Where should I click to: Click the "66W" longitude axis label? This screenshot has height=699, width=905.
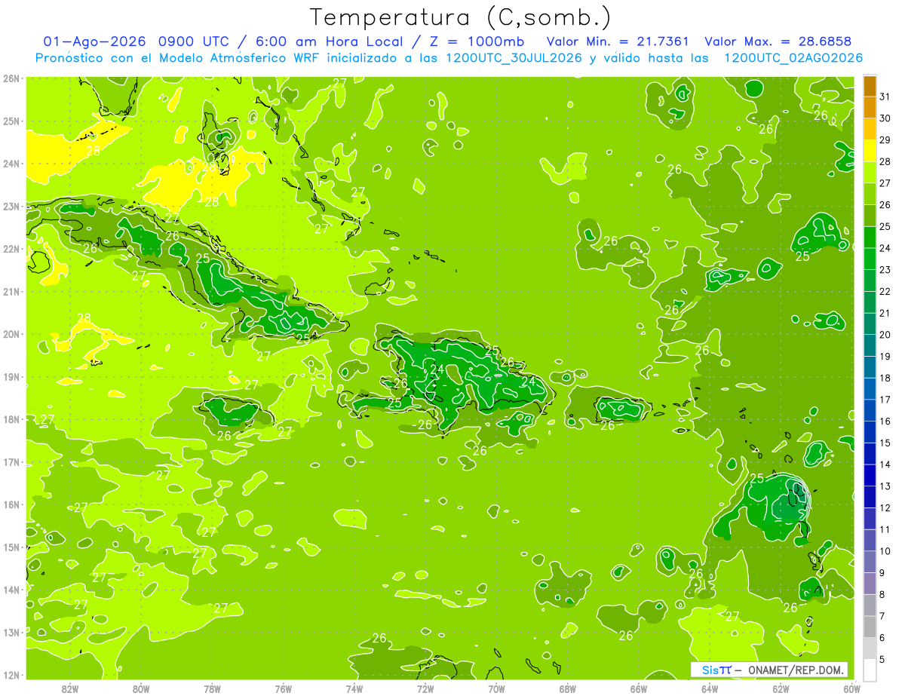coord(638,688)
